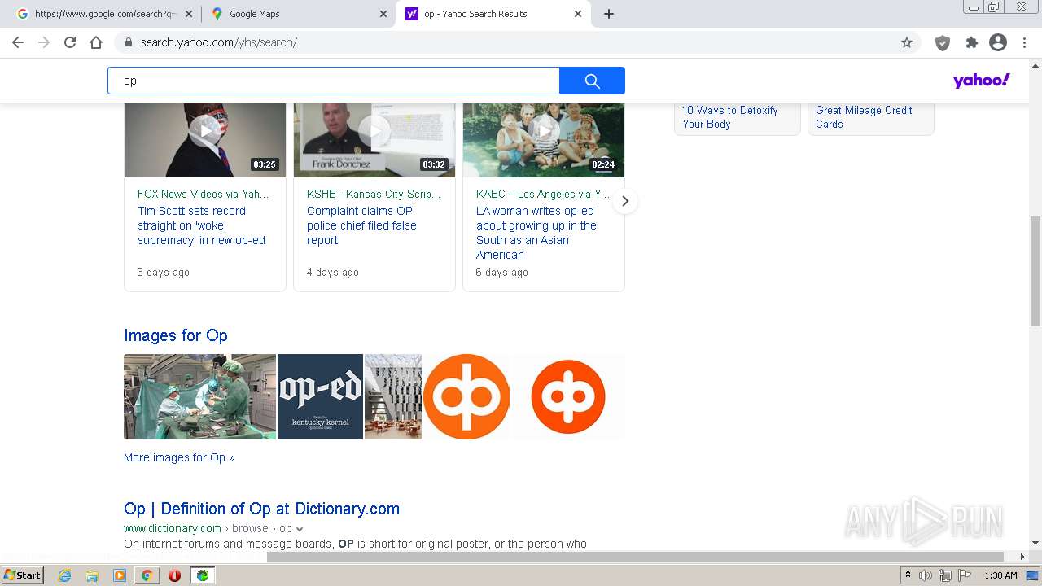Click the 1:38 AM taskbar clock
The image size is (1042, 586).
(1000, 575)
